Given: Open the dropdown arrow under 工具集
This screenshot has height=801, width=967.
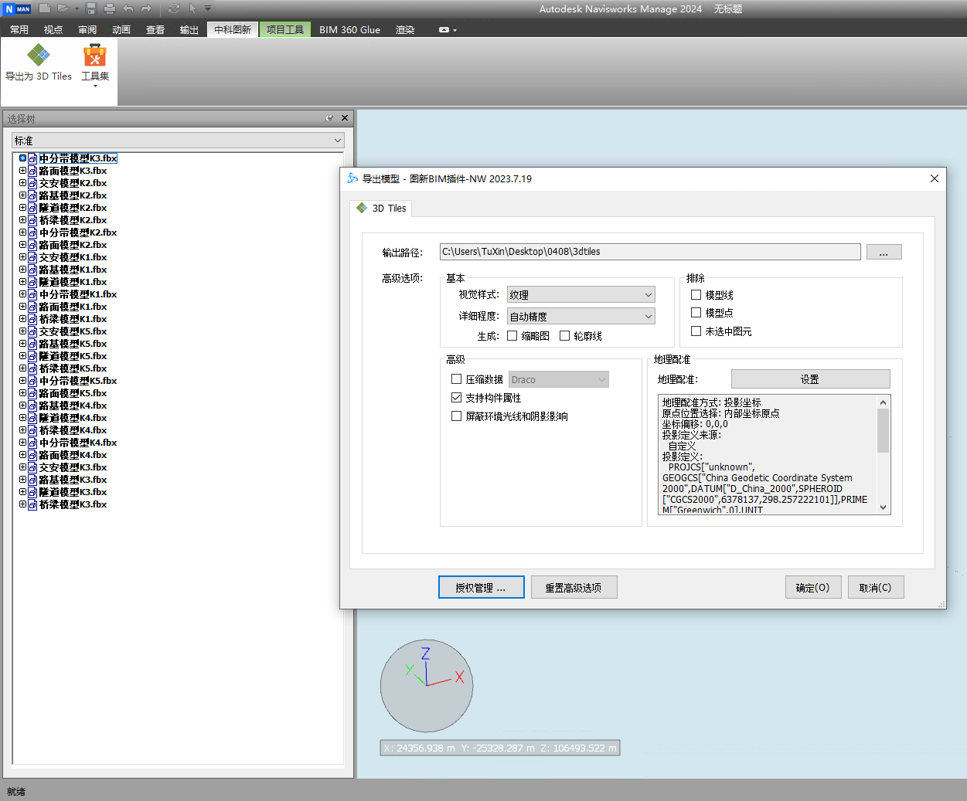Looking at the screenshot, I should 95,87.
